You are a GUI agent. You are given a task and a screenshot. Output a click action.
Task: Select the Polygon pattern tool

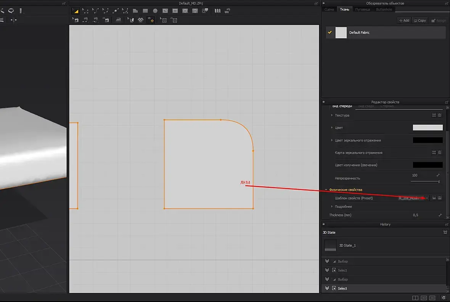(135, 11)
